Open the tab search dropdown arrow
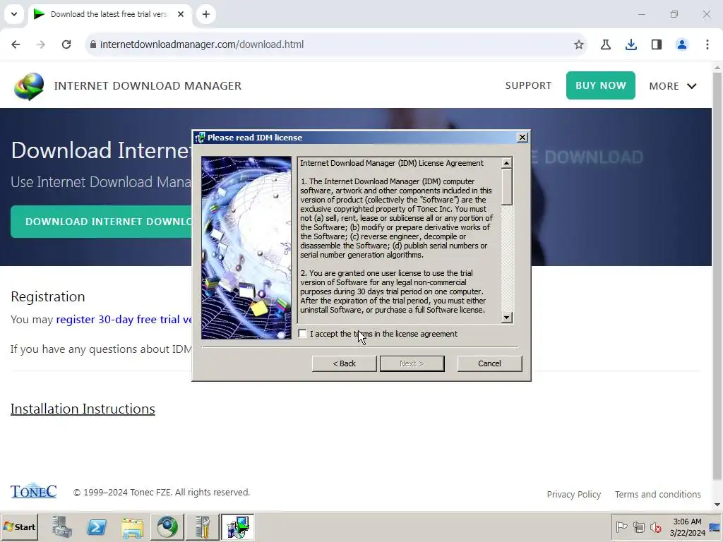This screenshot has width=723, height=542. pos(14,14)
